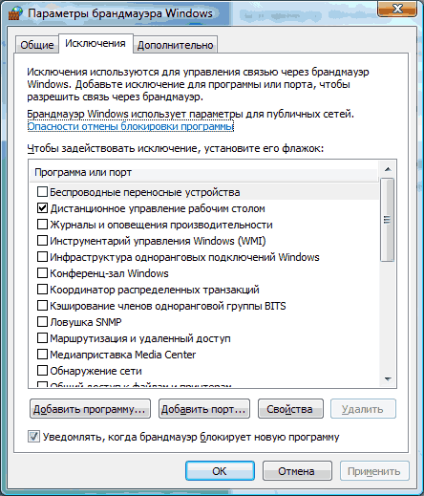Click the Удалить button
This screenshot has width=424, height=496.
363,409
